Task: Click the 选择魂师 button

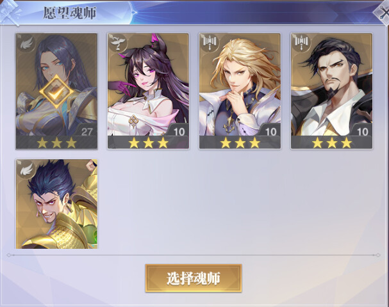Action: 194,278
